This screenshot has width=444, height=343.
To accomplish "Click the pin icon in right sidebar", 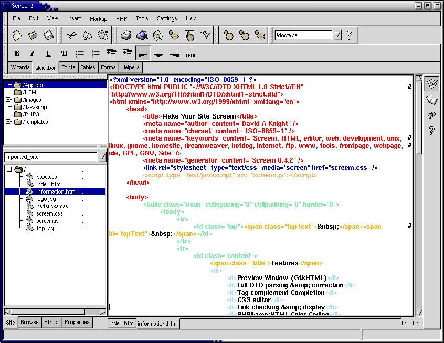I will click(432, 115).
